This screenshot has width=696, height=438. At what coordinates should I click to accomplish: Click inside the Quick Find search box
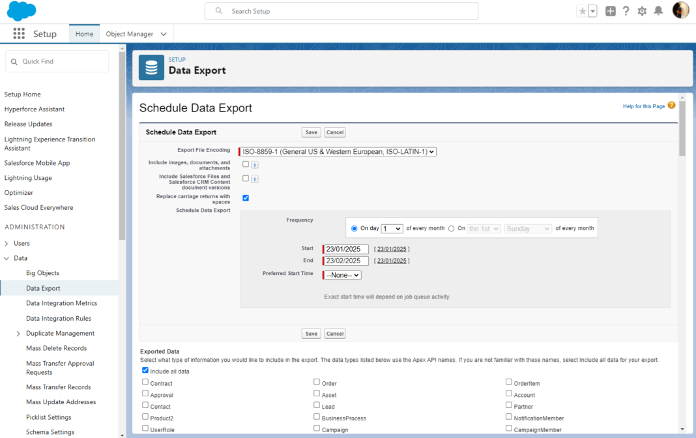click(x=57, y=60)
